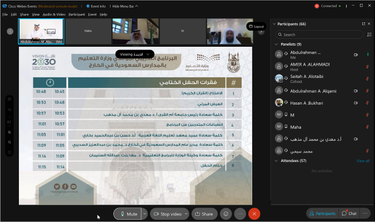Screen dimensions: 375x222
Task: Click the muted microphone icon for Seitah A .Alotaibi
Action: point(367,78)
